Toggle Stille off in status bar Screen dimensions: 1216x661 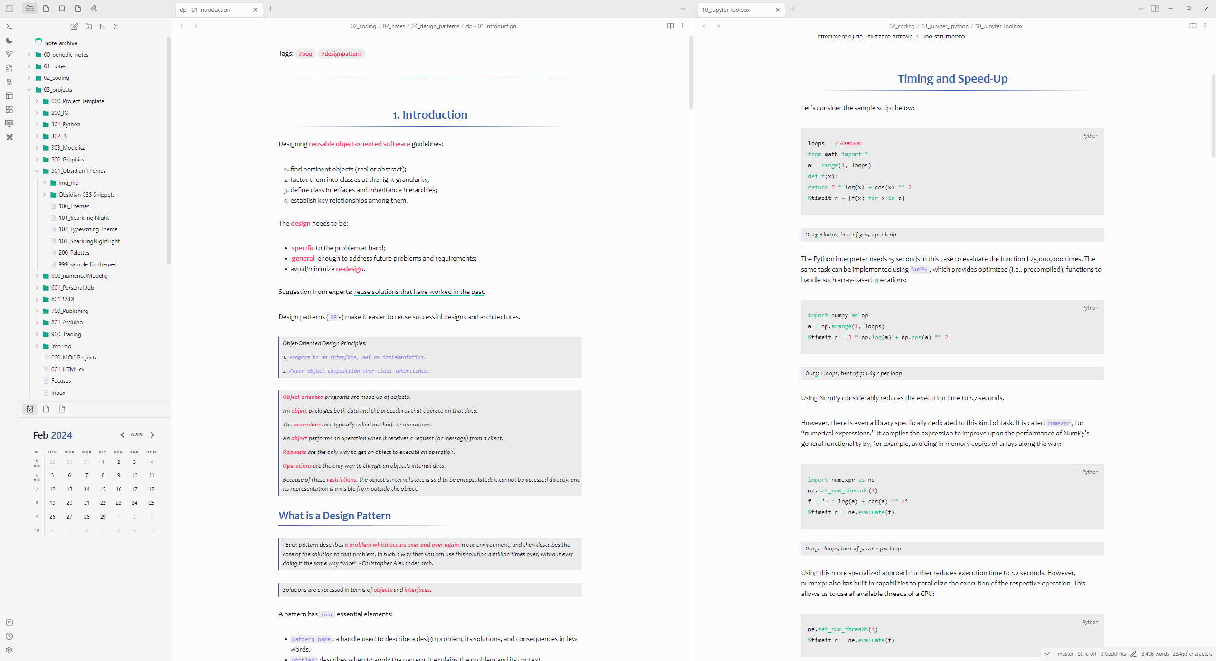(1087, 654)
